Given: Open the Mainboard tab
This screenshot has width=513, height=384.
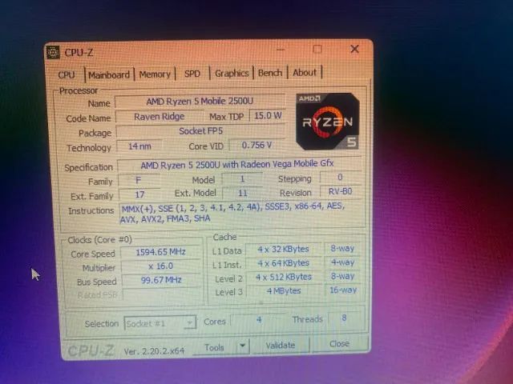Looking at the screenshot, I should tap(109, 75).
